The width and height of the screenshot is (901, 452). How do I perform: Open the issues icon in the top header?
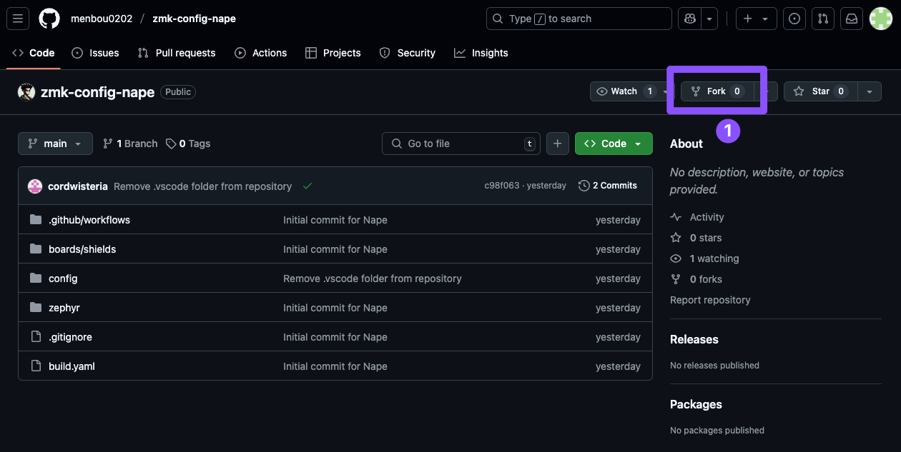click(x=794, y=19)
